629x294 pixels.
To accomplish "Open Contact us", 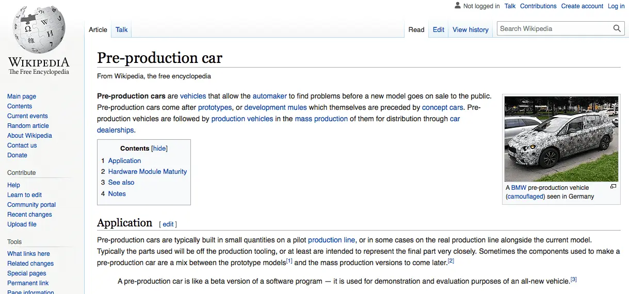I will coord(22,145).
